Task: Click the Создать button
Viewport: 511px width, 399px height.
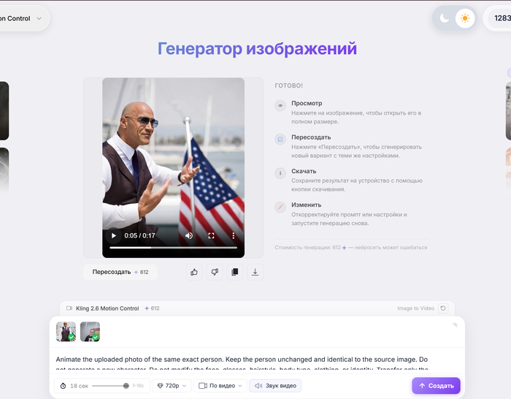Action: (x=436, y=386)
